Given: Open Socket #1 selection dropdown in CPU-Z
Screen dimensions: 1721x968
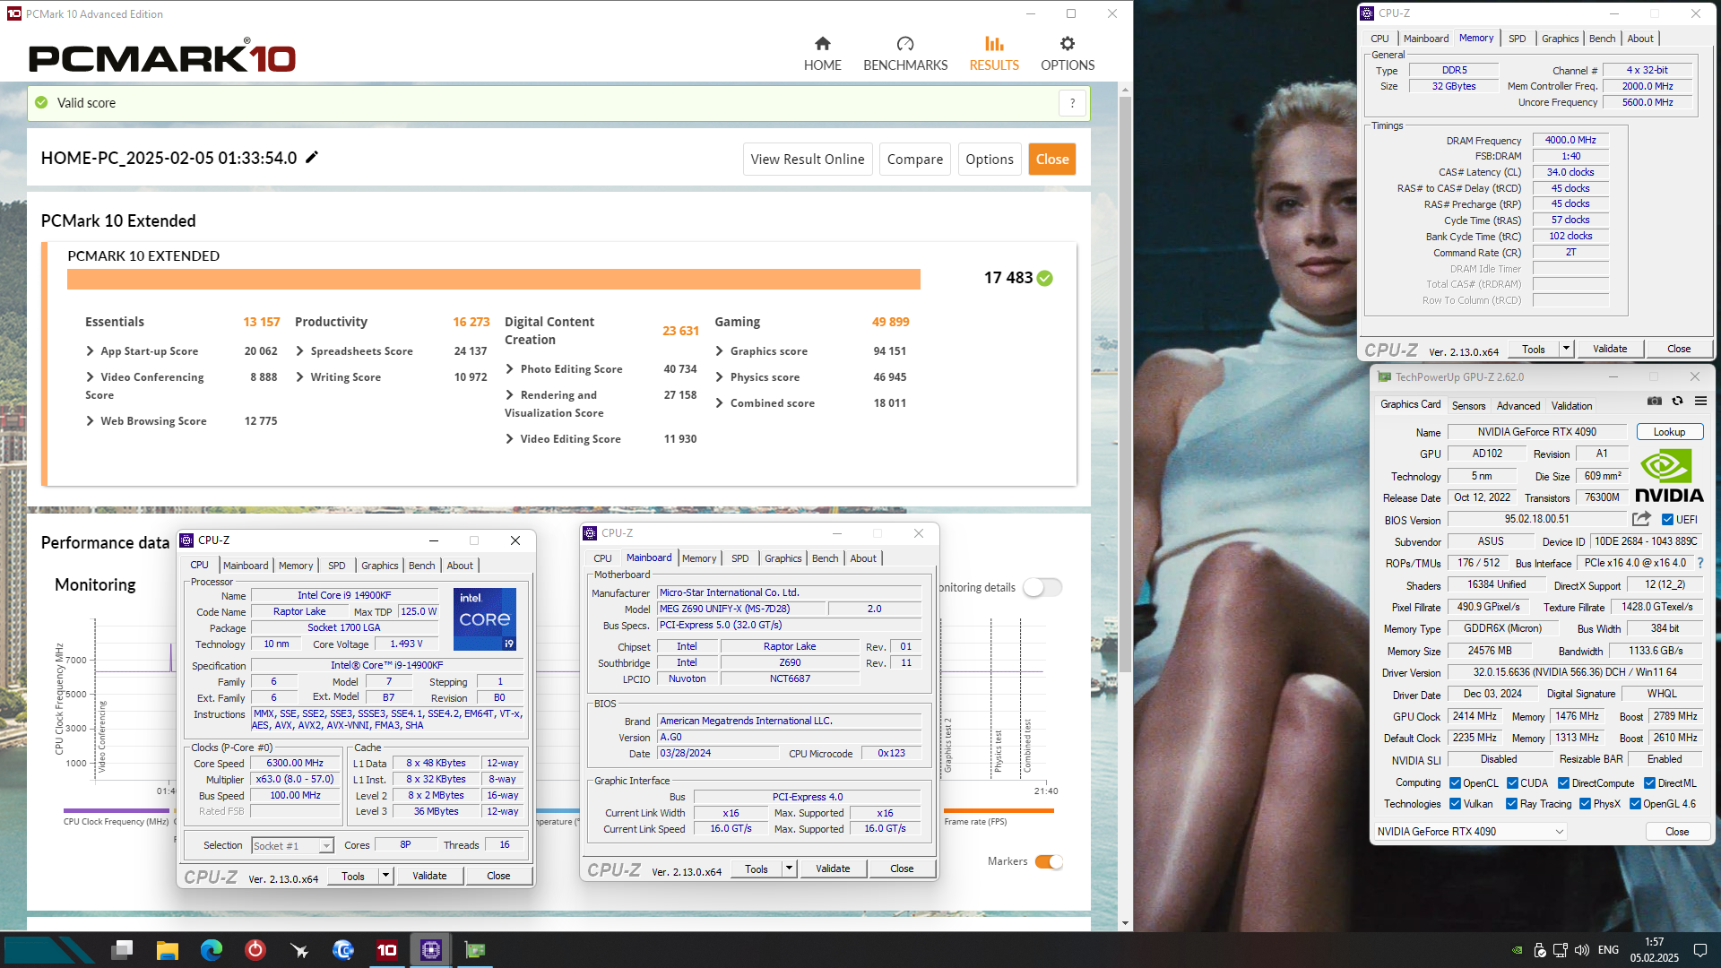Looking at the screenshot, I should [292, 846].
